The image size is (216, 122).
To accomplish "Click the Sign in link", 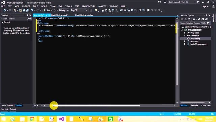I will click(x=205, y=6).
